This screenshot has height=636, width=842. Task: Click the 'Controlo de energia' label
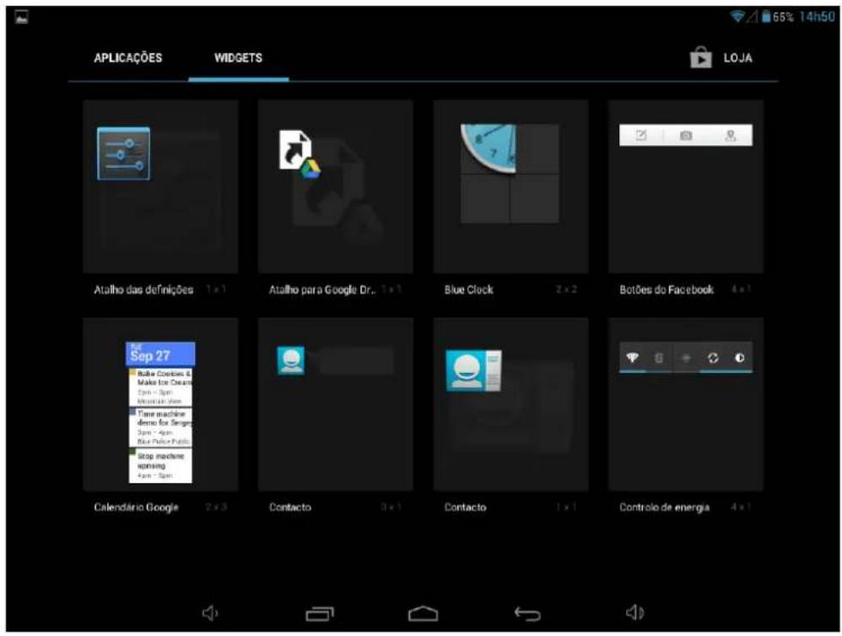point(664,507)
